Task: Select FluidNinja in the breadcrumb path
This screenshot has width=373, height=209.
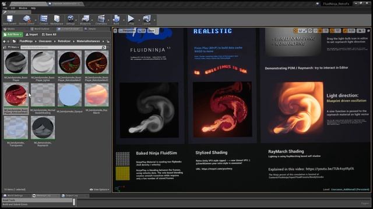Action: click(x=26, y=41)
